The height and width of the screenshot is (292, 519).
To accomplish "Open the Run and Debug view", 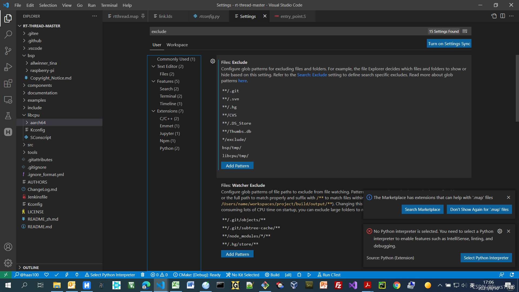I will point(8,67).
